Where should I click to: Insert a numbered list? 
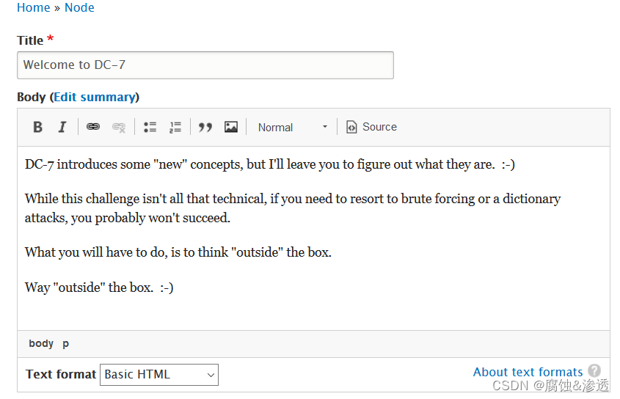pos(175,127)
